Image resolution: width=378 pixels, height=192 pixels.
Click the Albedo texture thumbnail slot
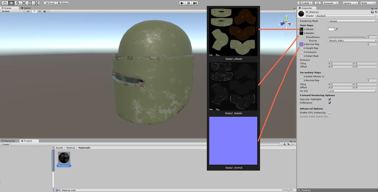(301, 29)
